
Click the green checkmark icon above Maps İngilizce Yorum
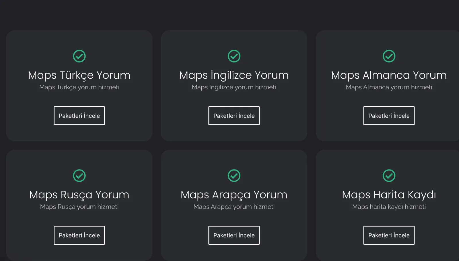coord(234,56)
